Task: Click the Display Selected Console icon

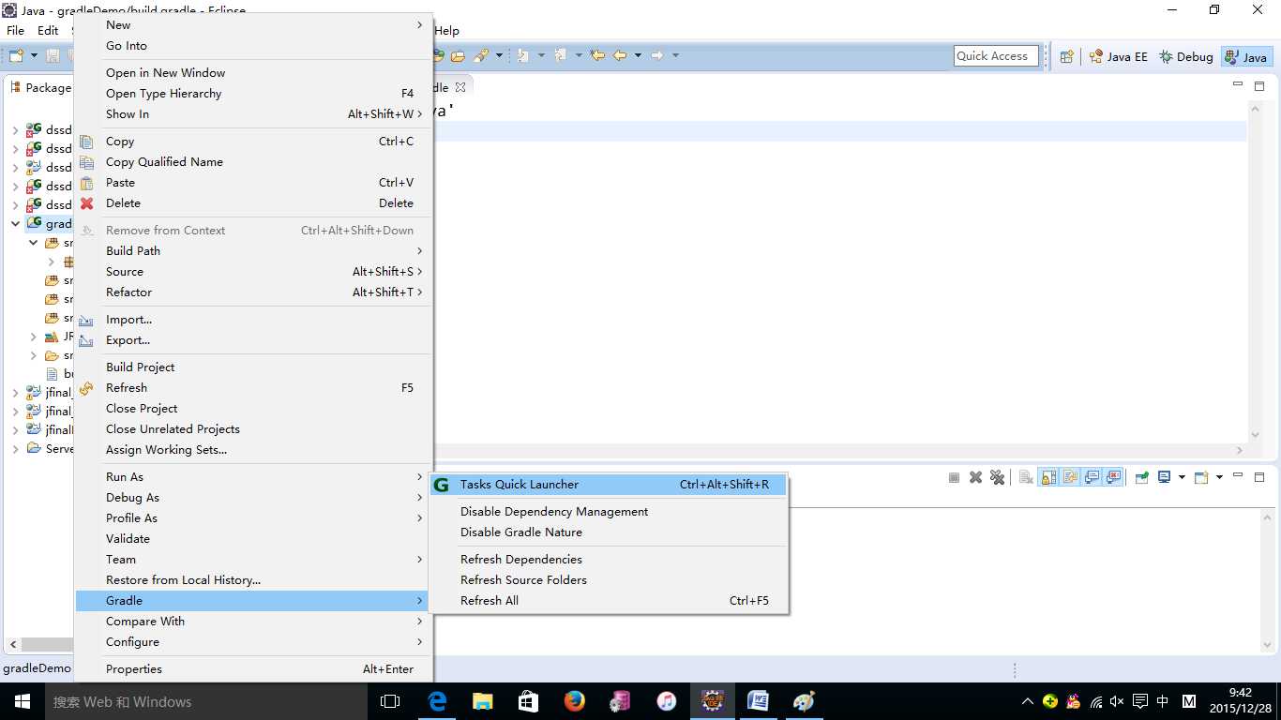Action: coord(1164,477)
